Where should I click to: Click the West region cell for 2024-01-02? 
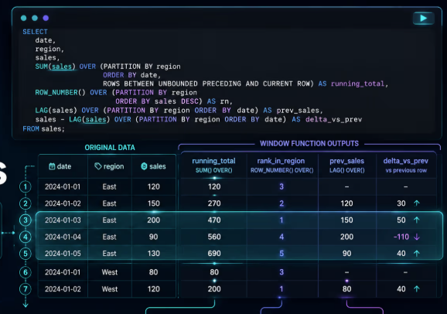[110, 289]
